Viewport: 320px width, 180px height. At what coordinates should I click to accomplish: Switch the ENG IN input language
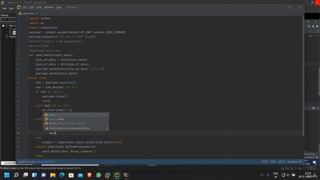coord(275,175)
